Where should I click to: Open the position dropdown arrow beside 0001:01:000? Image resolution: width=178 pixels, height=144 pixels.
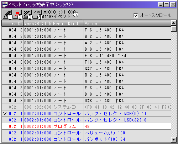pyautogui.click(x=45, y=12)
